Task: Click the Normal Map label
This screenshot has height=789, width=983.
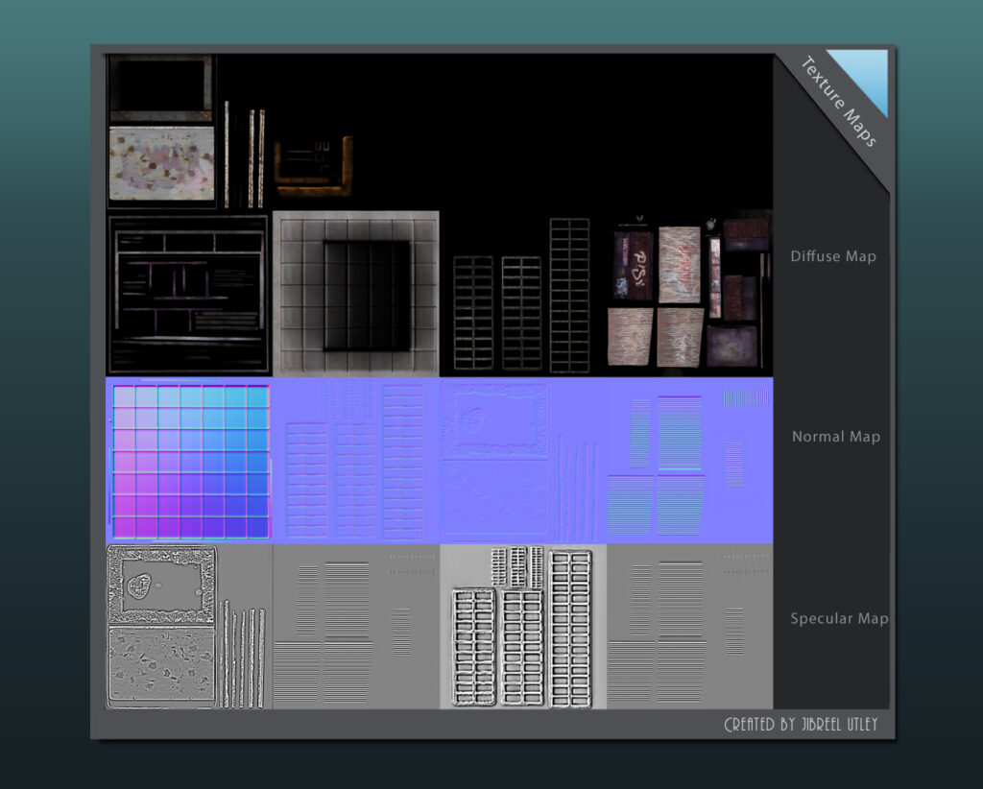Action: [x=835, y=437]
